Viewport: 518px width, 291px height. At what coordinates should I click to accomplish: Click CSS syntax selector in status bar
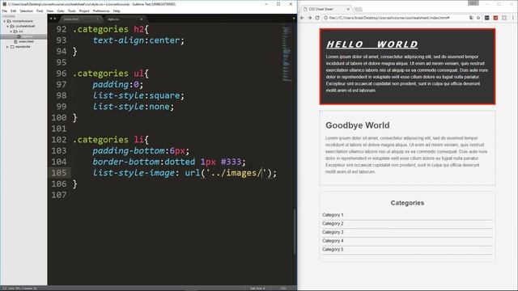click(283, 289)
